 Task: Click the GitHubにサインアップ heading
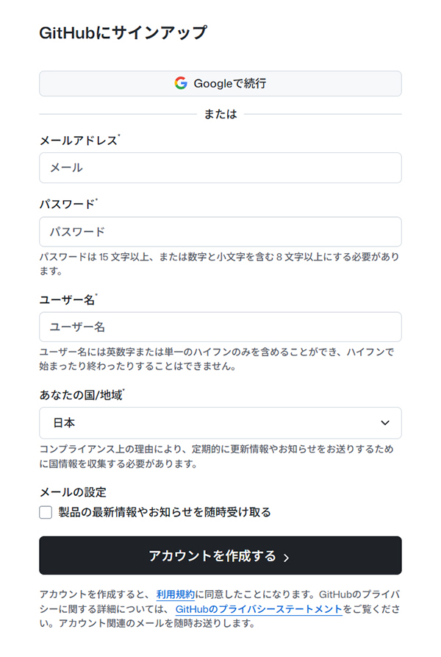[123, 32]
